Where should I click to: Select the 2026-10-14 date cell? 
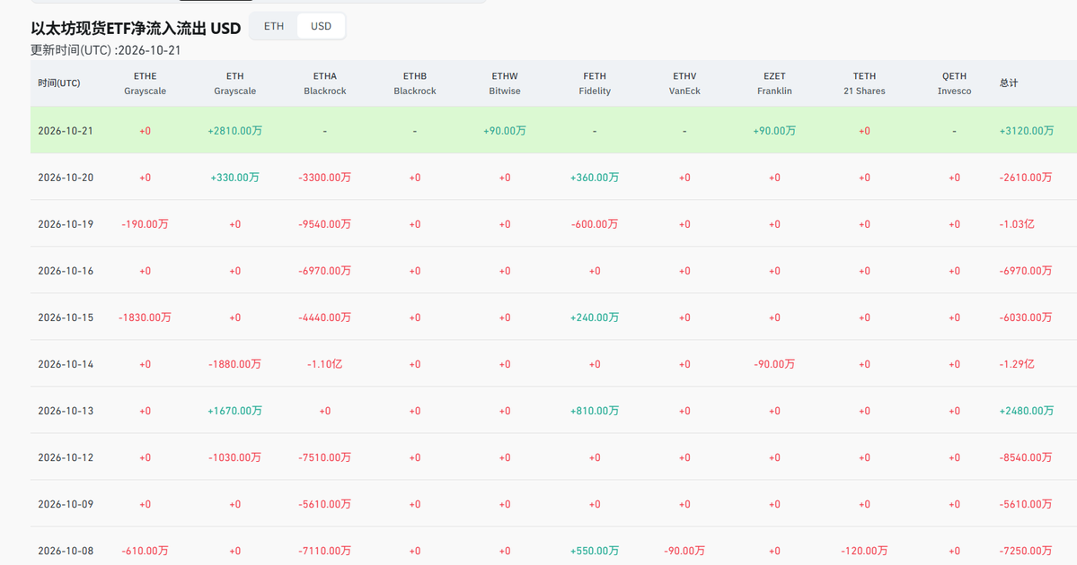66,364
